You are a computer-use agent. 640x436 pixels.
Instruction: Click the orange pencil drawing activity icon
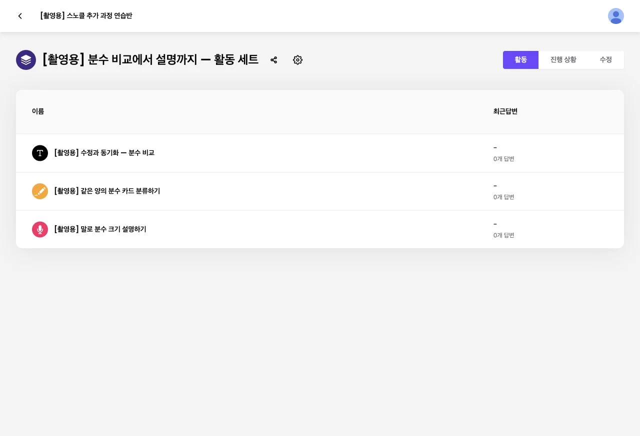pyautogui.click(x=40, y=191)
